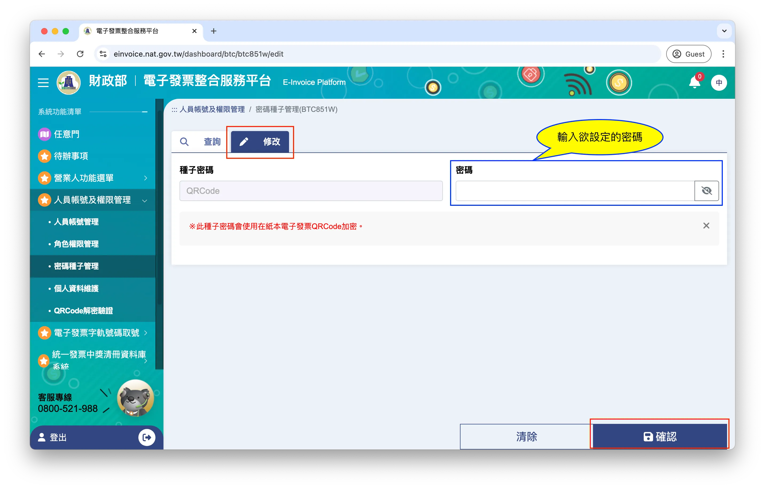Toggle password visibility eye icon
The height and width of the screenshot is (489, 765).
coord(707,191)
